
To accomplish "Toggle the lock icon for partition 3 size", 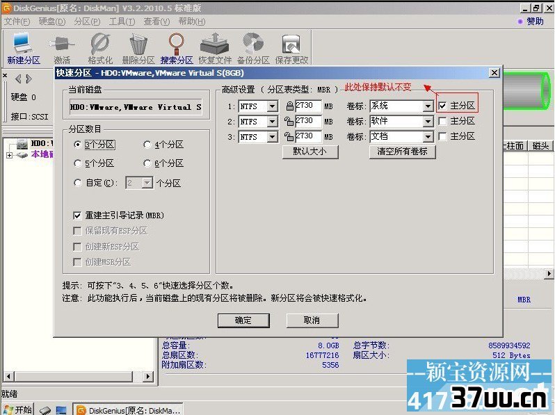I will tap(289, 136).
